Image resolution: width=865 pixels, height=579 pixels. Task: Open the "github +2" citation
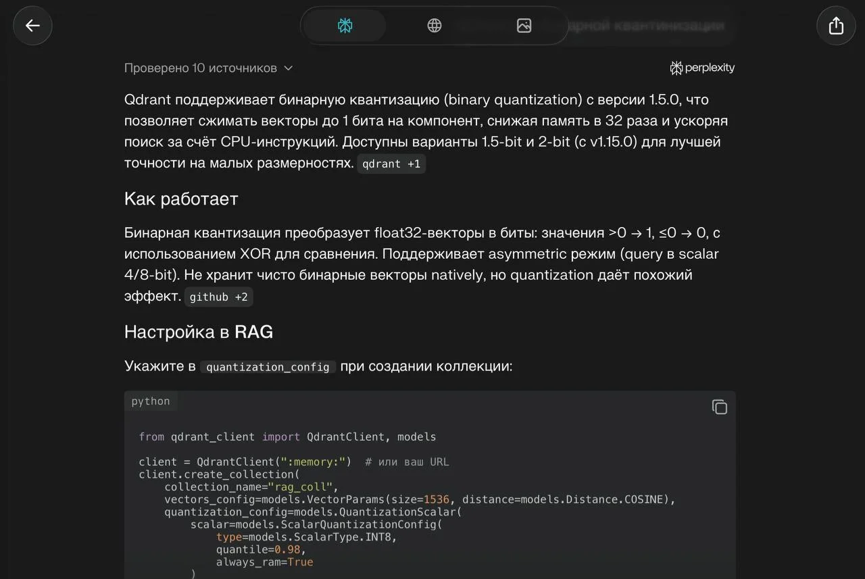pyautogui.click(x=218, y=297)
